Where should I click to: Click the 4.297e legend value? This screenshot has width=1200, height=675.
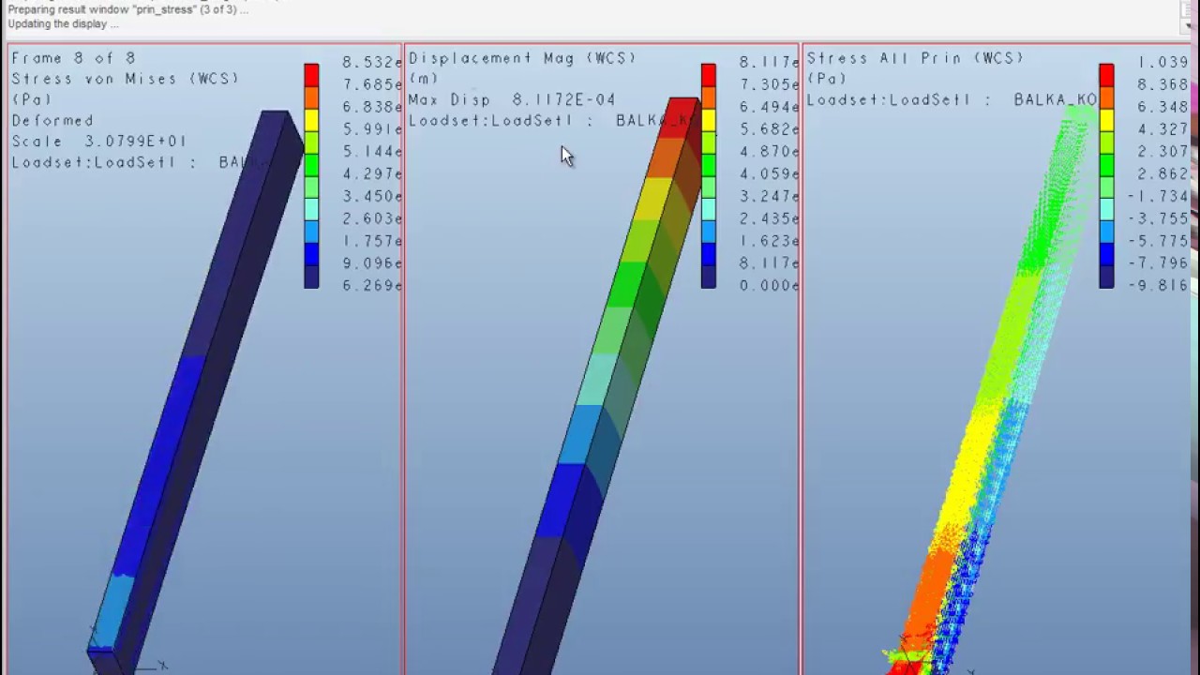tap(372, 174)
